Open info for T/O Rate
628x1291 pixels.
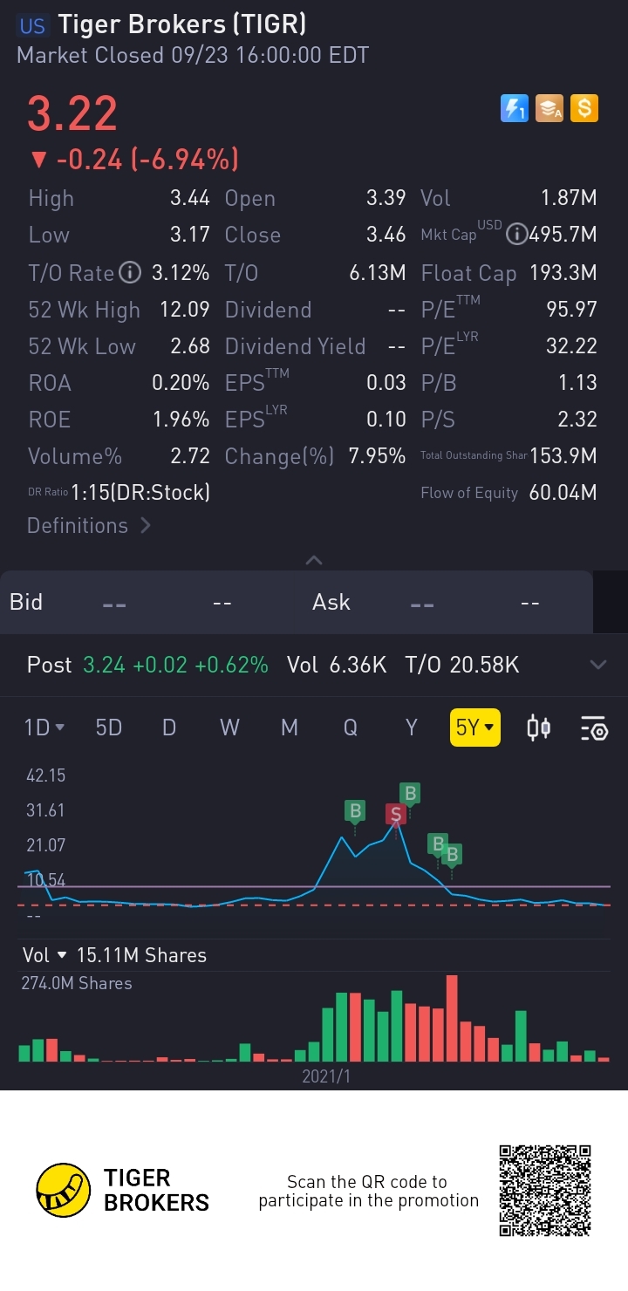[x=129, y=273]
